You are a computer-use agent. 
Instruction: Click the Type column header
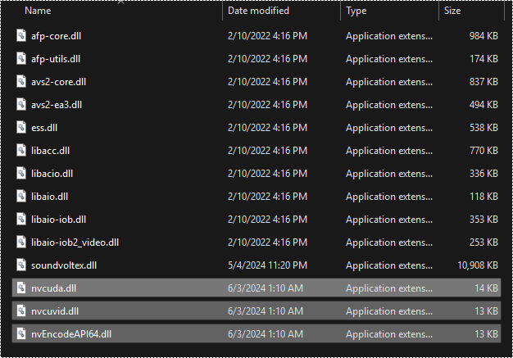point(356,11)
